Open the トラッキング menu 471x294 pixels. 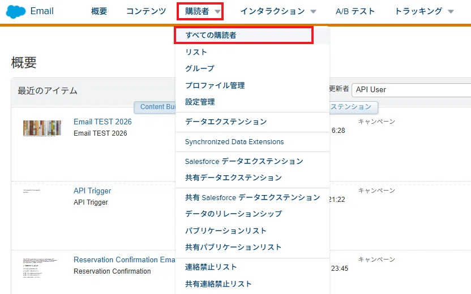418,11
